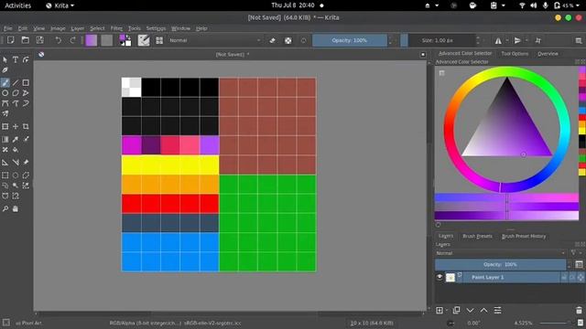
Task: Open layer blending mode Normal dropdown
Action: pyautogui.click(x=501, y=253)
